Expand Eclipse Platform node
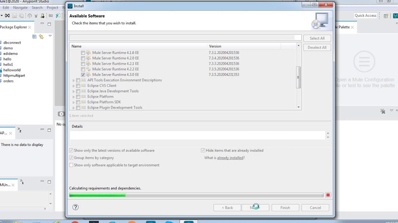Screen dimensions: 398x223 pyautogui.click(x=74, y=97)
